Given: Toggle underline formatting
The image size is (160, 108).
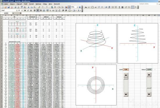Looking at the screenshot, I should [31, 10].
